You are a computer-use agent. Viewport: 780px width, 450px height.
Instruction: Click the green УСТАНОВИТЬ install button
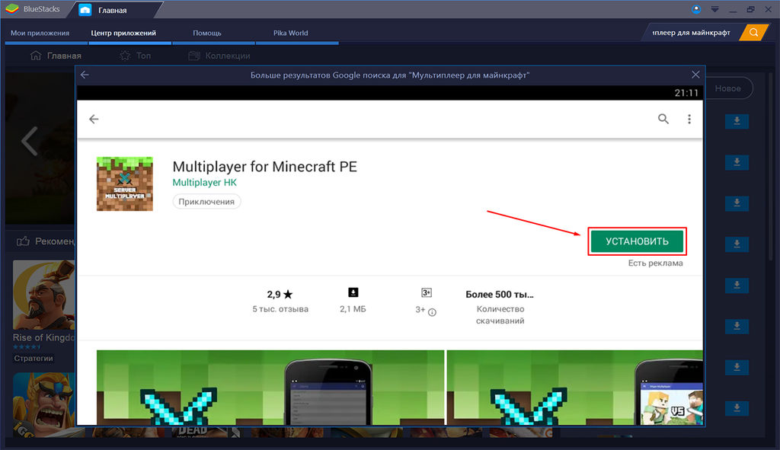[x=637, y=241]
